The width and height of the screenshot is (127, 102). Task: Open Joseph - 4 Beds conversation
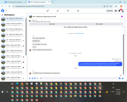click(x=13, y=73)
